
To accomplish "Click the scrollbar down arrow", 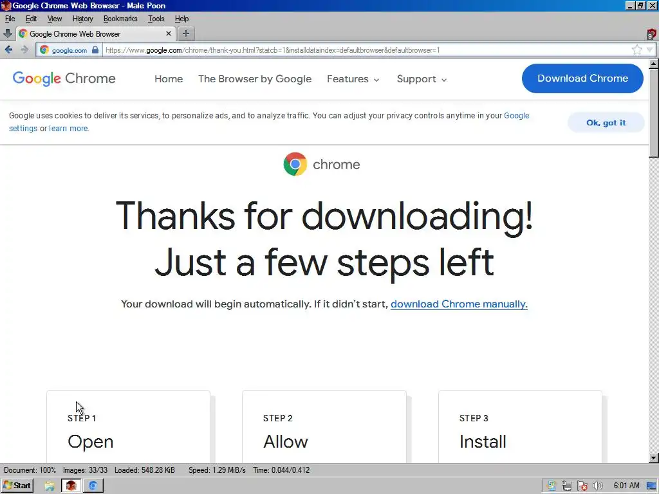I will tap(654, 458).
